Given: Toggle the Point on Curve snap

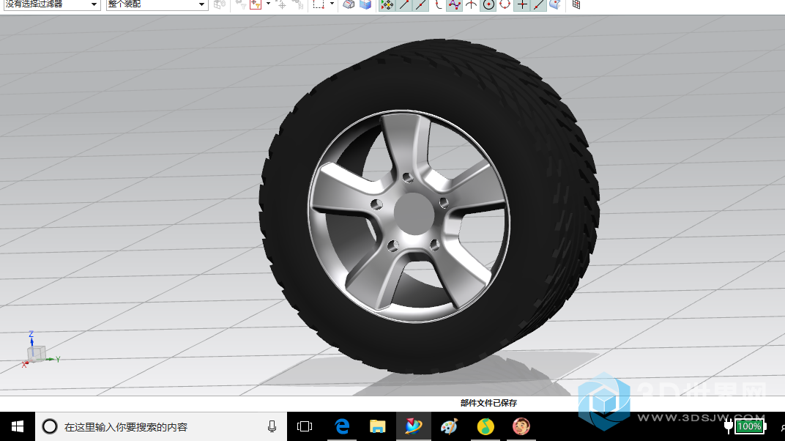Looking at the screenshot, I should 539,4.
